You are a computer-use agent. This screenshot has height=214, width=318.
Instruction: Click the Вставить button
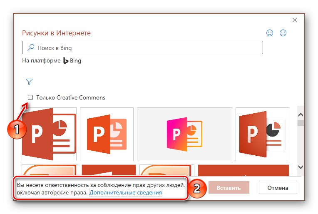point(229,188)
